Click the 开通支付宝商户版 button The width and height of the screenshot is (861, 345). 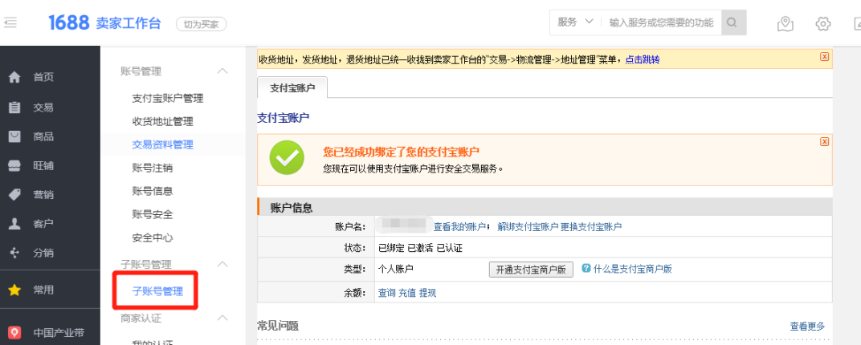coord(531,270)
